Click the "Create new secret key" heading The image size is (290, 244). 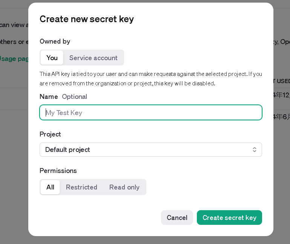87,19
